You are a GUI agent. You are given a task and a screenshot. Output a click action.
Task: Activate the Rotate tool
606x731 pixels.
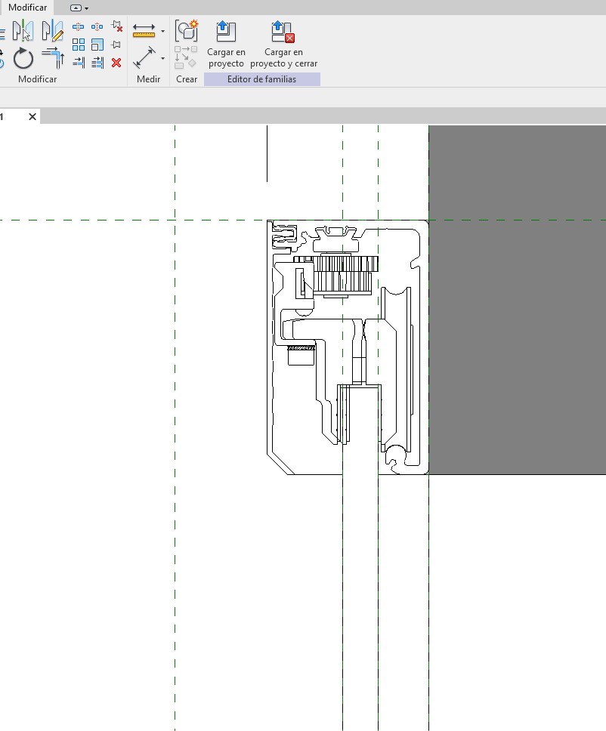coord(23,58)
